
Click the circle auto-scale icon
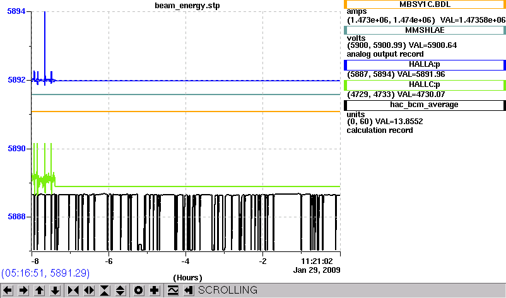[138, 290]
